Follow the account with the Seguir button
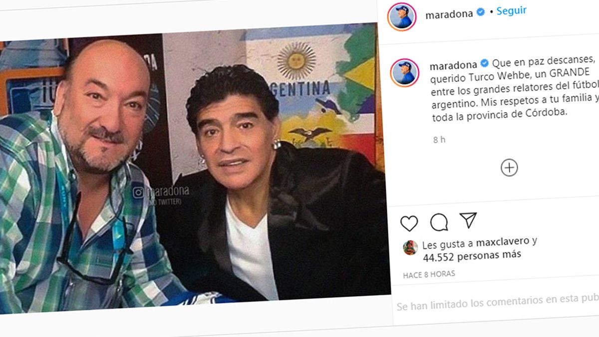Viewport: 599px width, 337px height. 512,10
